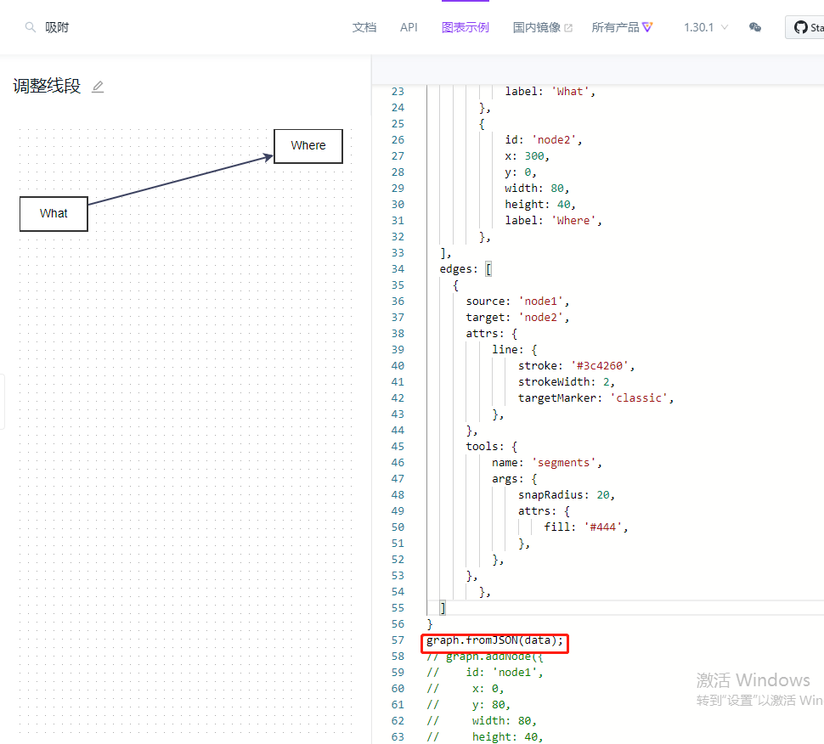Click the edges: [ code line
The image size is (824, 744).
(465, 269)
